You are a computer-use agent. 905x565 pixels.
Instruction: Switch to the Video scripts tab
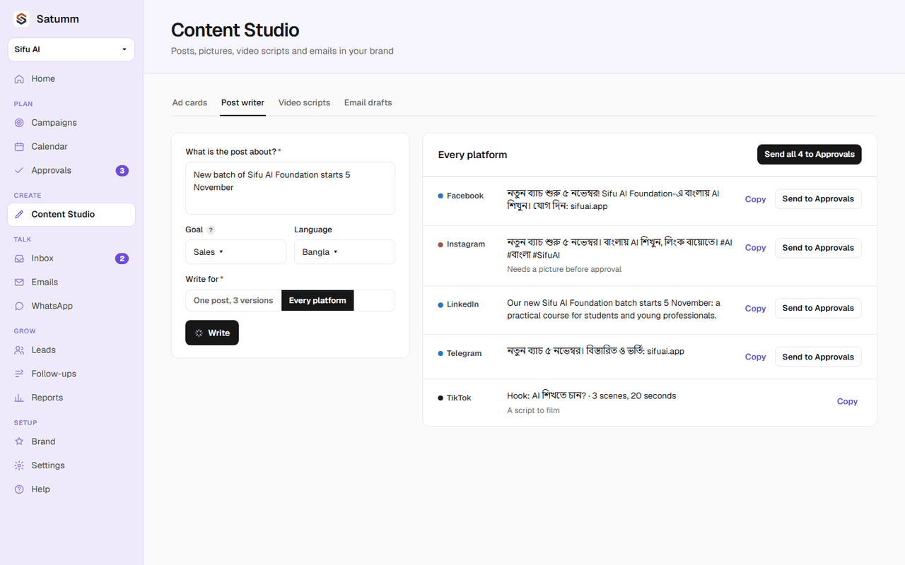pyautogui.click(x=304, y=103)
